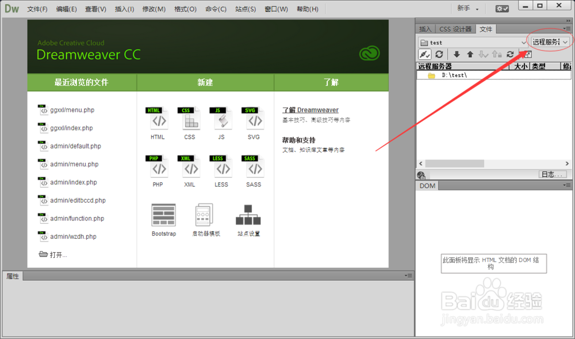Open the Files panel options menu
Screen dimensions: 575x339
(x=566, y=29)
